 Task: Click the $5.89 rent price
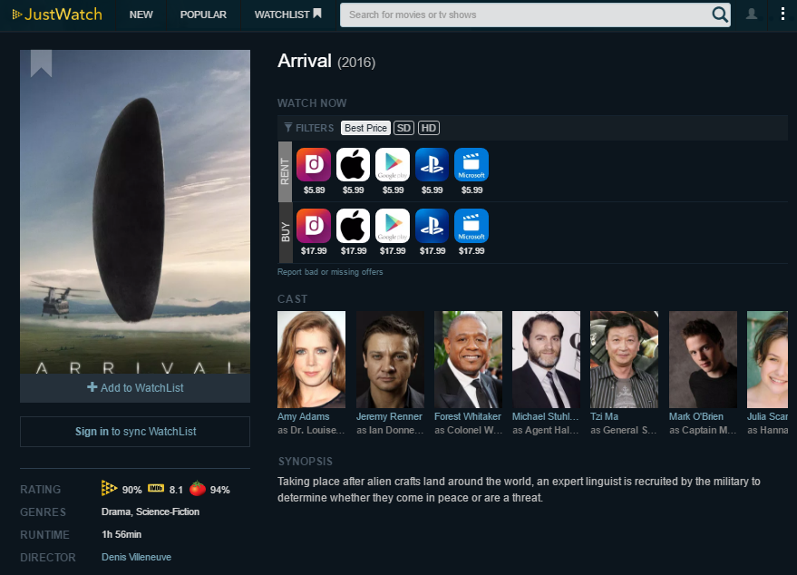tap(314, 190)
